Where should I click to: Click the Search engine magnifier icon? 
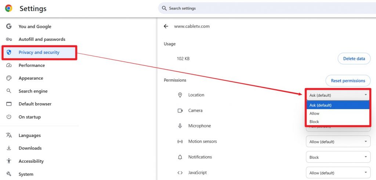9,91
